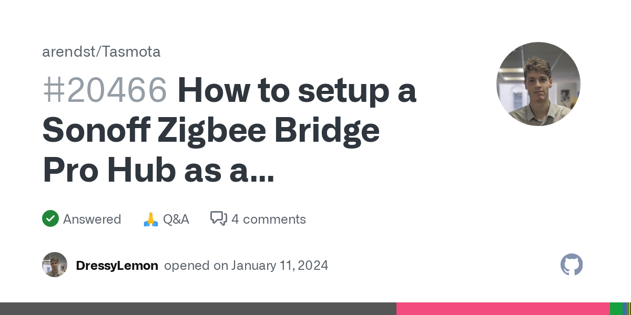The width and height of the screenshot is (631, 315).
Task: Select the pink language bar segment
Action: (503, 309)
